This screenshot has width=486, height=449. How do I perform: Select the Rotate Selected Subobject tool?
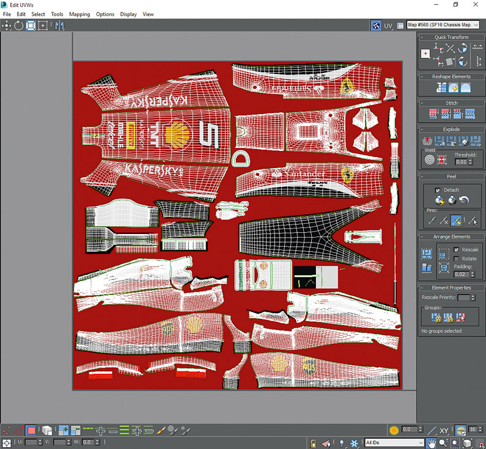coord(18,26)
